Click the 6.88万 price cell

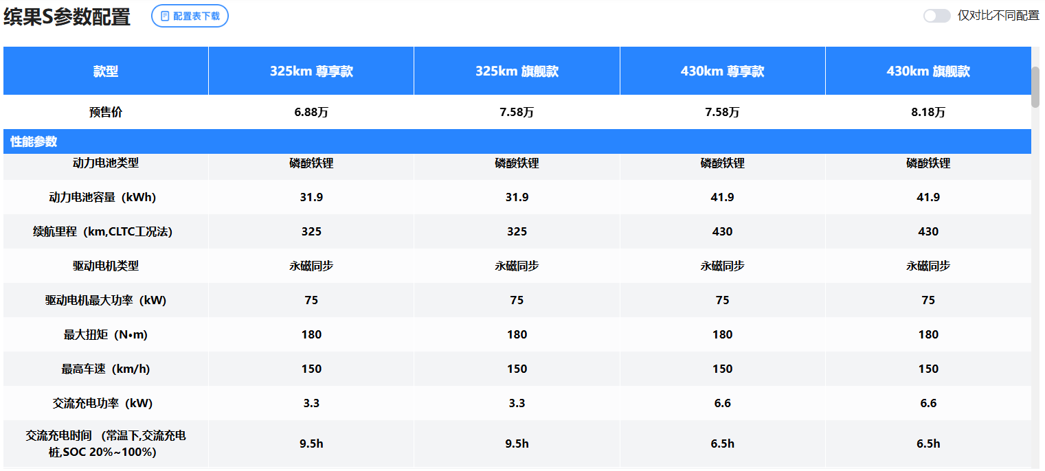tap(311, 112)
